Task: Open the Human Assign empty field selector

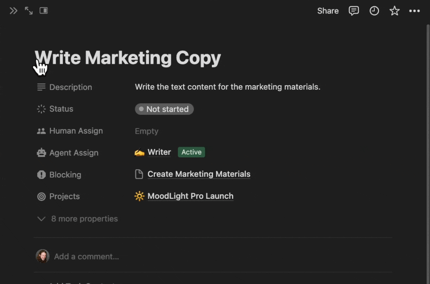Action: [x=146, y=131]
